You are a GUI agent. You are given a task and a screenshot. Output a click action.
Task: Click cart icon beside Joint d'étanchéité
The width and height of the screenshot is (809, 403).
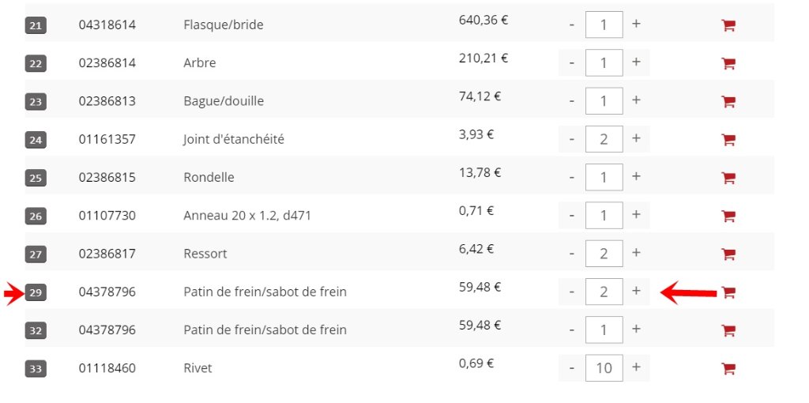pyautogui.click(x=728, y=139)
